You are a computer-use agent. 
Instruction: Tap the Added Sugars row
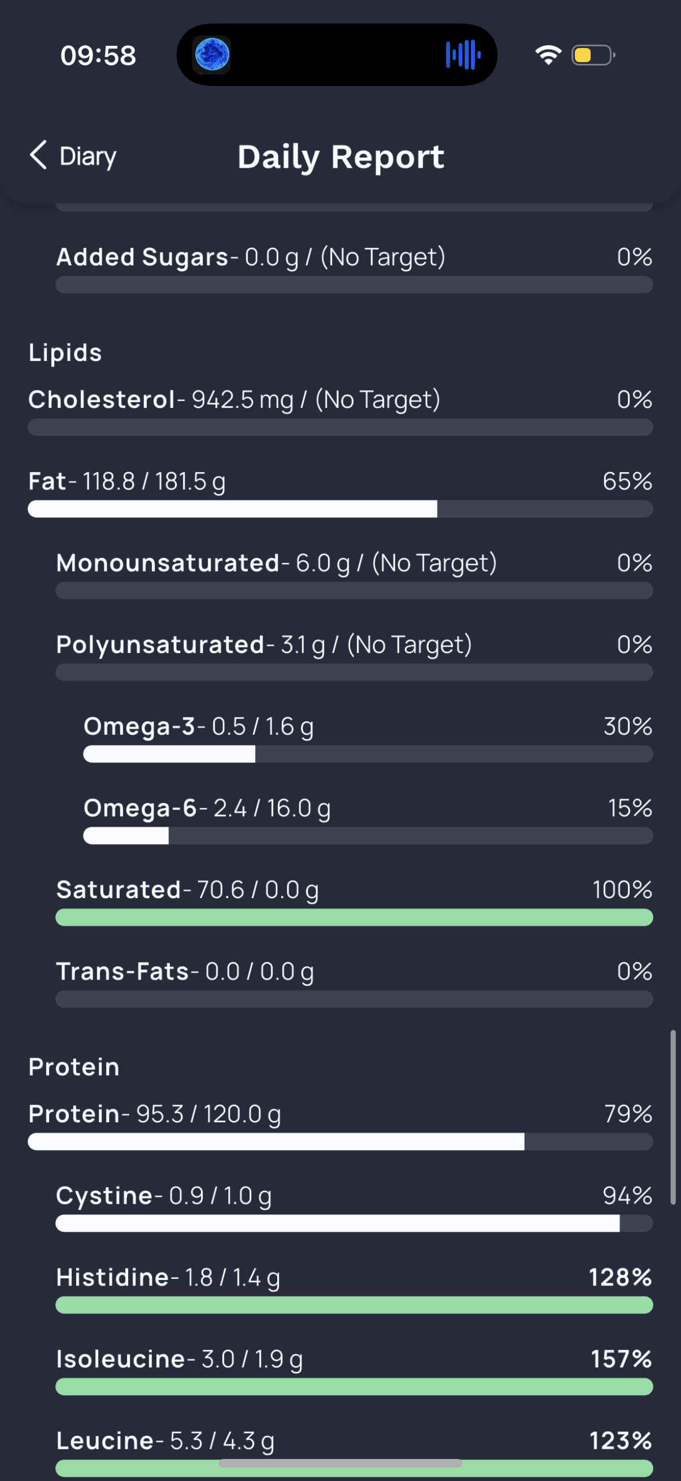pyautogui.click(x=354, y=268)
